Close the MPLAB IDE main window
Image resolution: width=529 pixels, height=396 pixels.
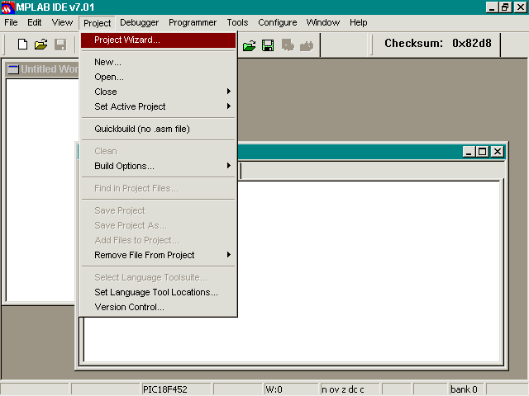pos(520,7)
